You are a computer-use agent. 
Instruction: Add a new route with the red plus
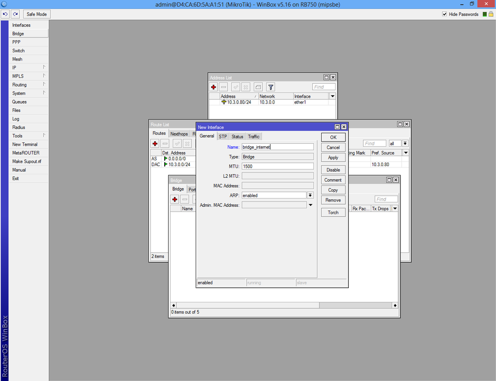[155, 143]
